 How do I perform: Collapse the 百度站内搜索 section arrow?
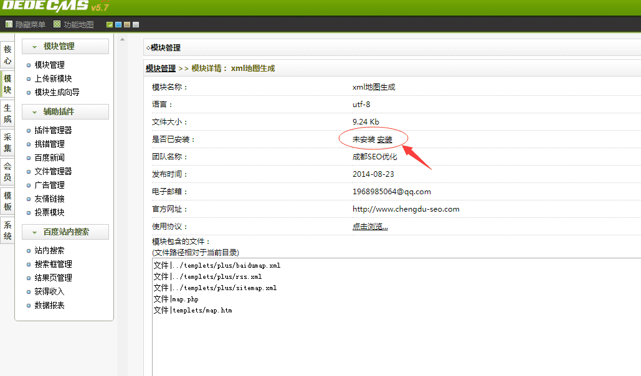coord(34,233)
